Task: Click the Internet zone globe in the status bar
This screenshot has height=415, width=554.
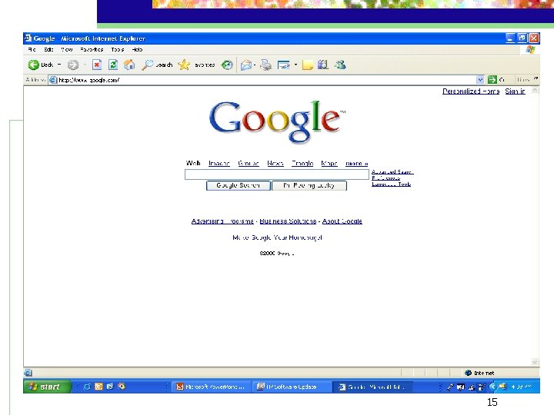Action: click(x=468, y=373)
